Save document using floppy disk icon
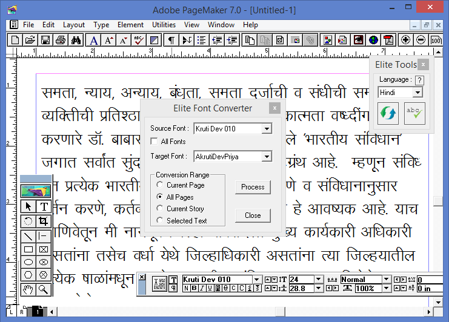 click(45, 41)
